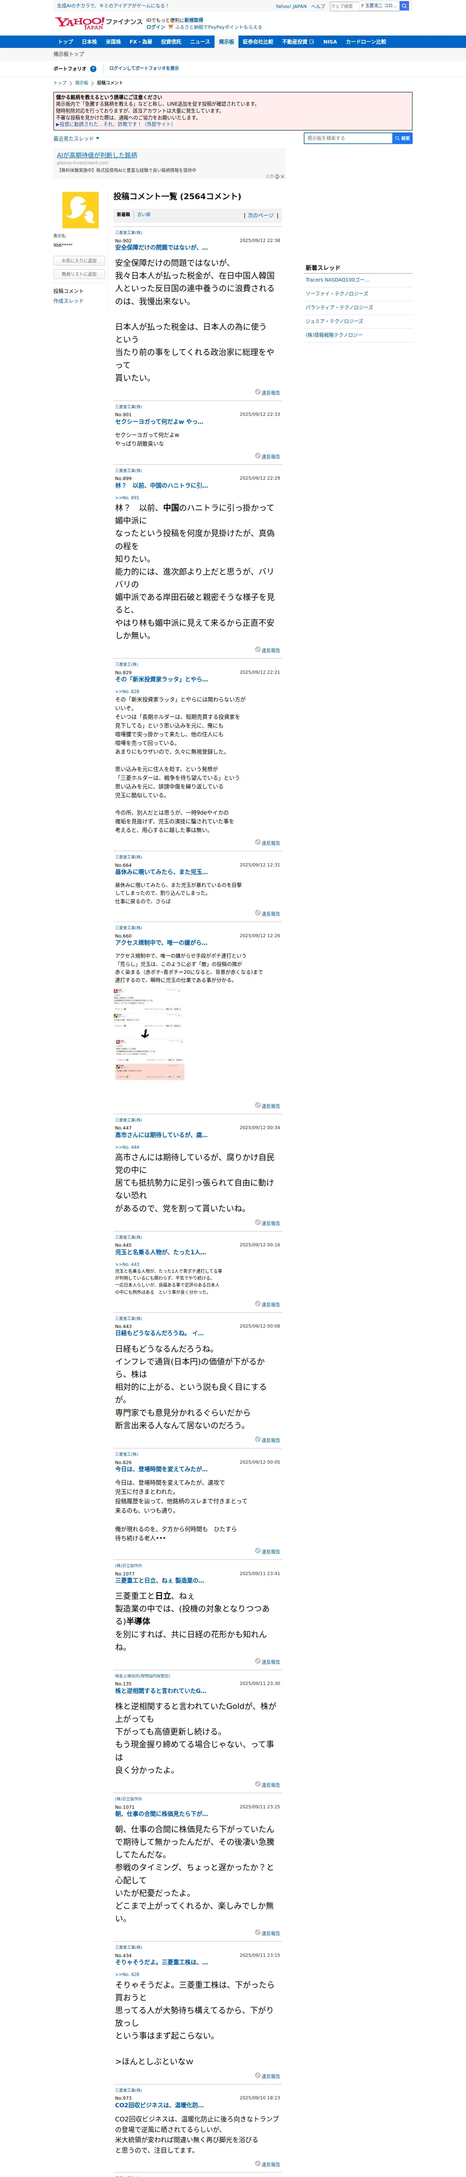Open new thread (株)情報戦略テクノロジー
This screenshot has width=466, height=2177.
(334, 335)
